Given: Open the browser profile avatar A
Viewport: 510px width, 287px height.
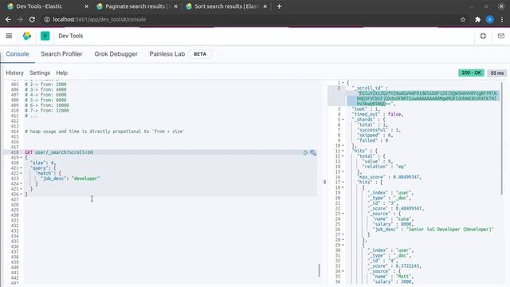Looking at the screenshot, I should 490,19.
